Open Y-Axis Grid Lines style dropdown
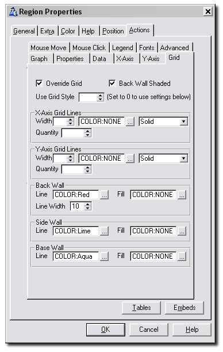 coord(183,158)
